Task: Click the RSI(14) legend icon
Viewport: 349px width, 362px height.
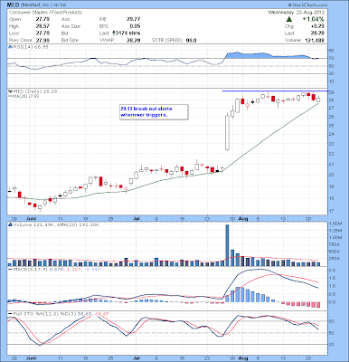Action: 10,47
